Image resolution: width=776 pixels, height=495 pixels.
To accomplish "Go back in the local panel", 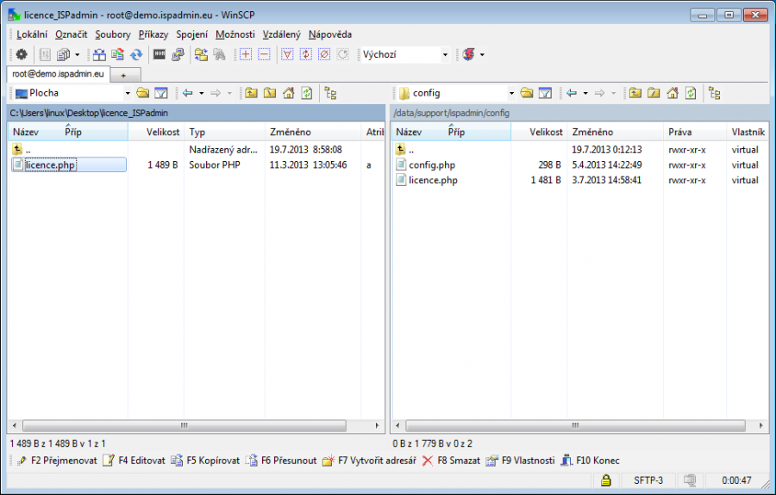I will pos(188,93).
